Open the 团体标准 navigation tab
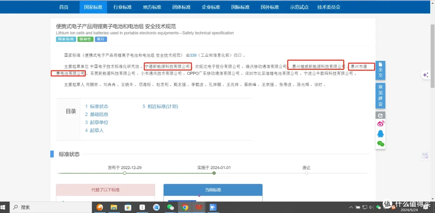This screenshot has width=435, height=213. coord(181,7)
